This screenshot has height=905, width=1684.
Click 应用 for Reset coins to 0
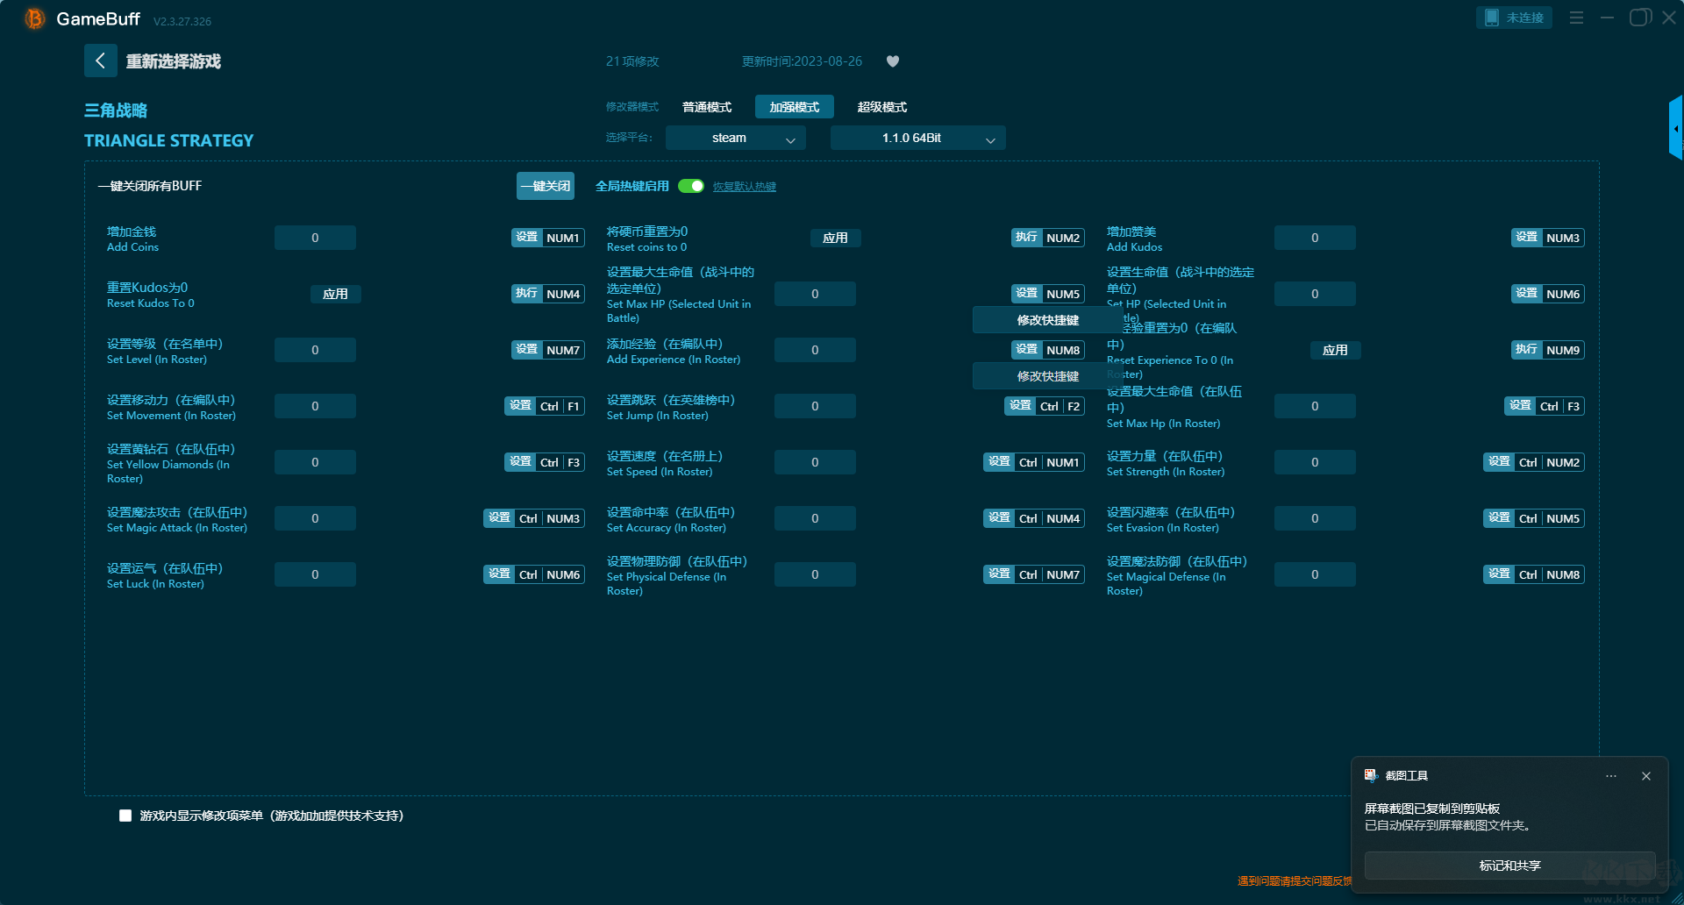835,238
